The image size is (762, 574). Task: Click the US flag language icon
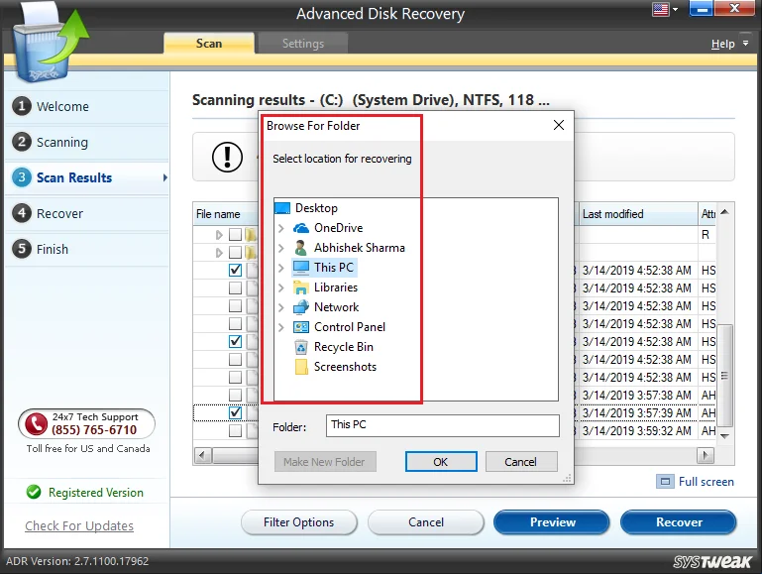[659, 11]
